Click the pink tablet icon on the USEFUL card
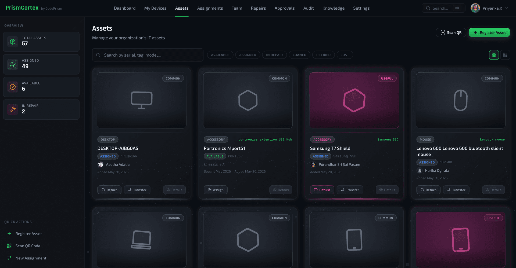 (x=461, y=240)
